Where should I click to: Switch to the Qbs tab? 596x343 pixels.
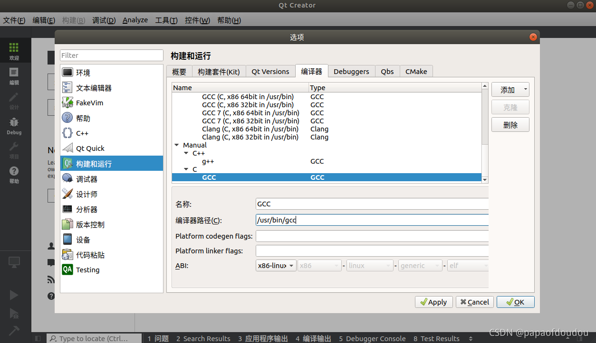(x=387, y=72)
